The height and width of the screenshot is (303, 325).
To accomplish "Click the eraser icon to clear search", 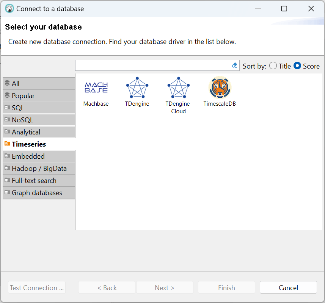I will (234, 66).
